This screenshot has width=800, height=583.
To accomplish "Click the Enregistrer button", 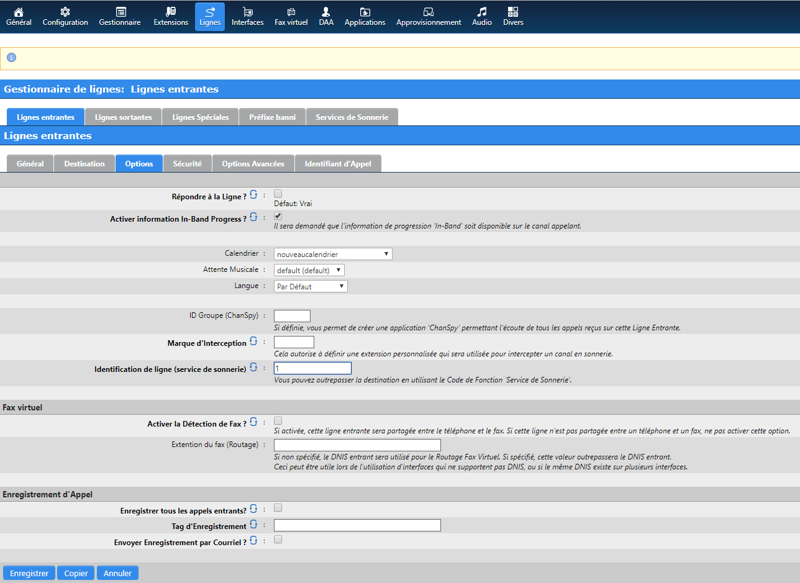I will pyautogui.click(x=29, y=573).
